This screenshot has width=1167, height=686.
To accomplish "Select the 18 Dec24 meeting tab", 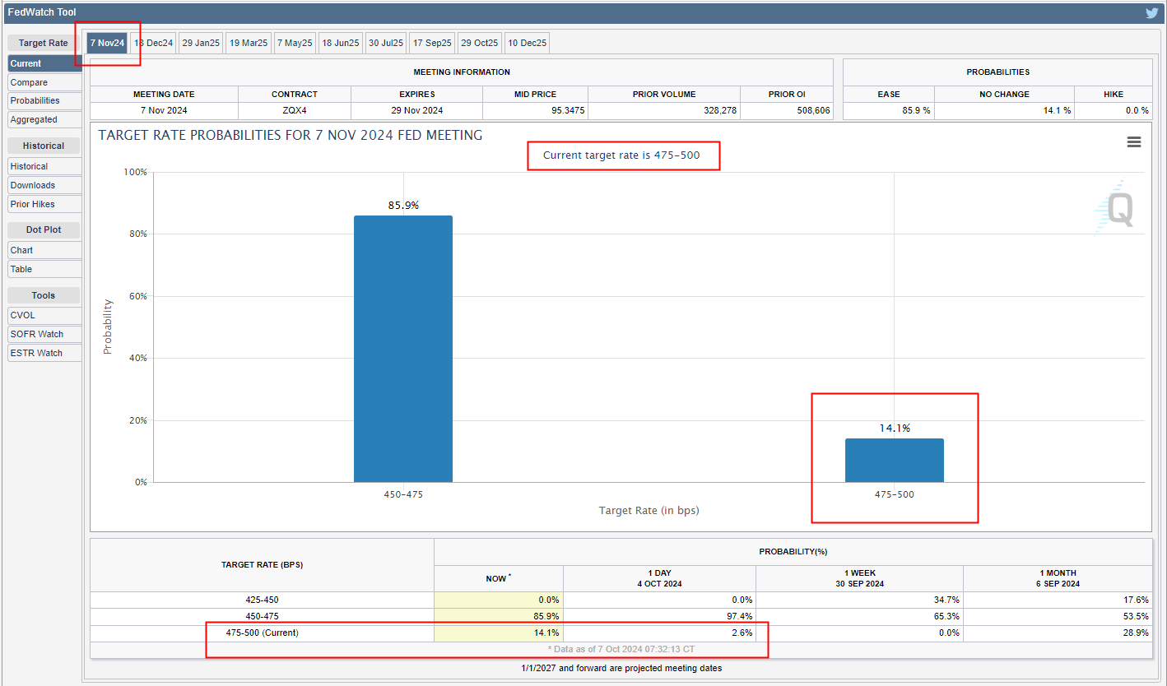I will (154, 43).
